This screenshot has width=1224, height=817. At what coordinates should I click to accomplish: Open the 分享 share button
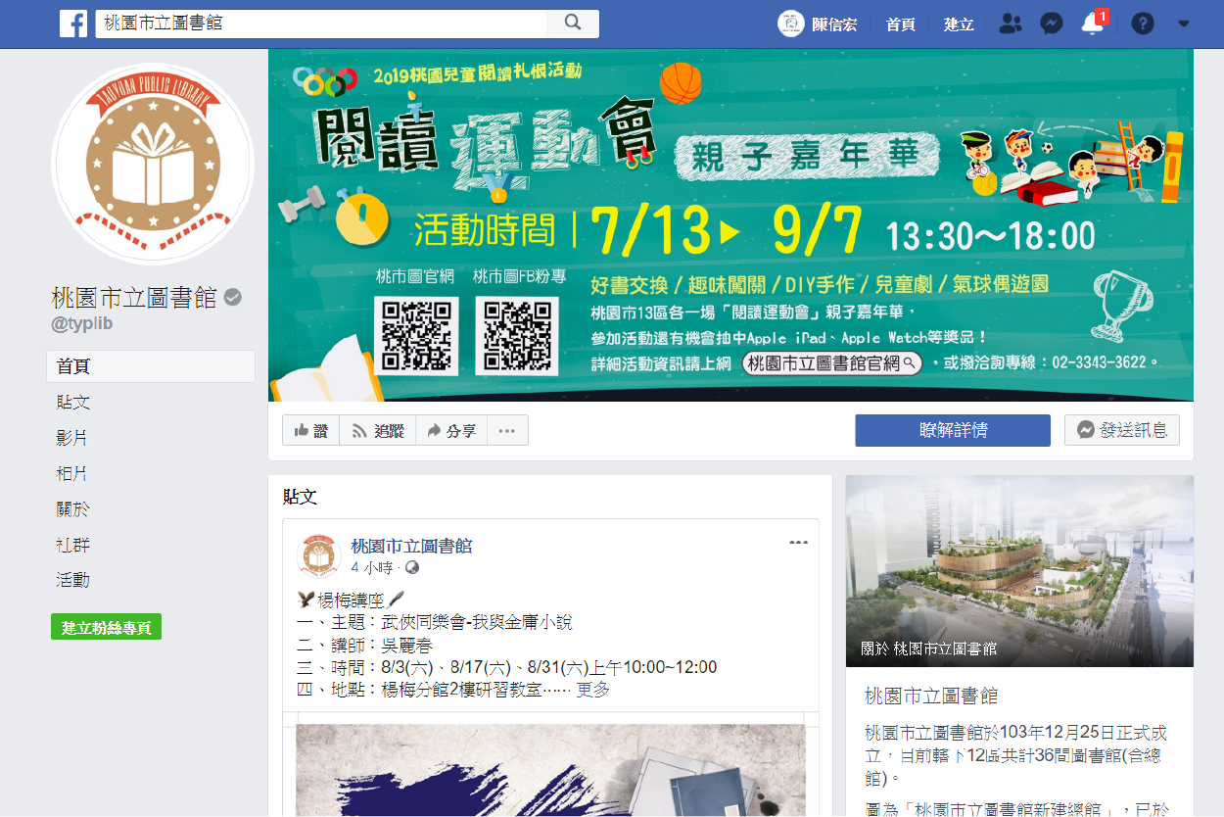[451, 431]
